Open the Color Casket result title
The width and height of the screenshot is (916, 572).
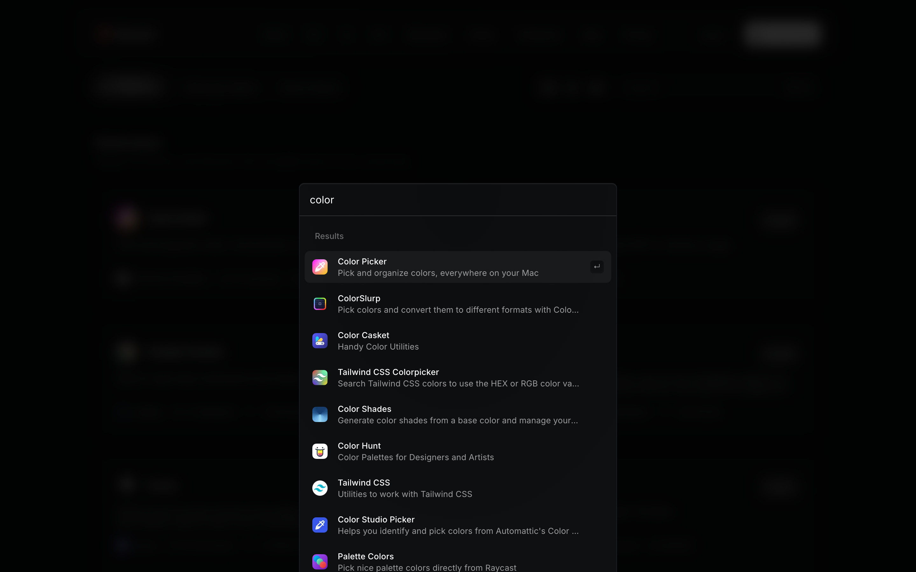[x=363, y=335]
